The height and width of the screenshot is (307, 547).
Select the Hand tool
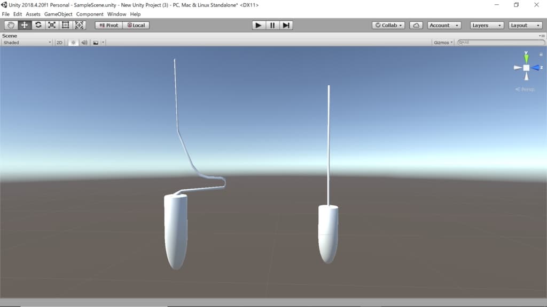[11, 25]
